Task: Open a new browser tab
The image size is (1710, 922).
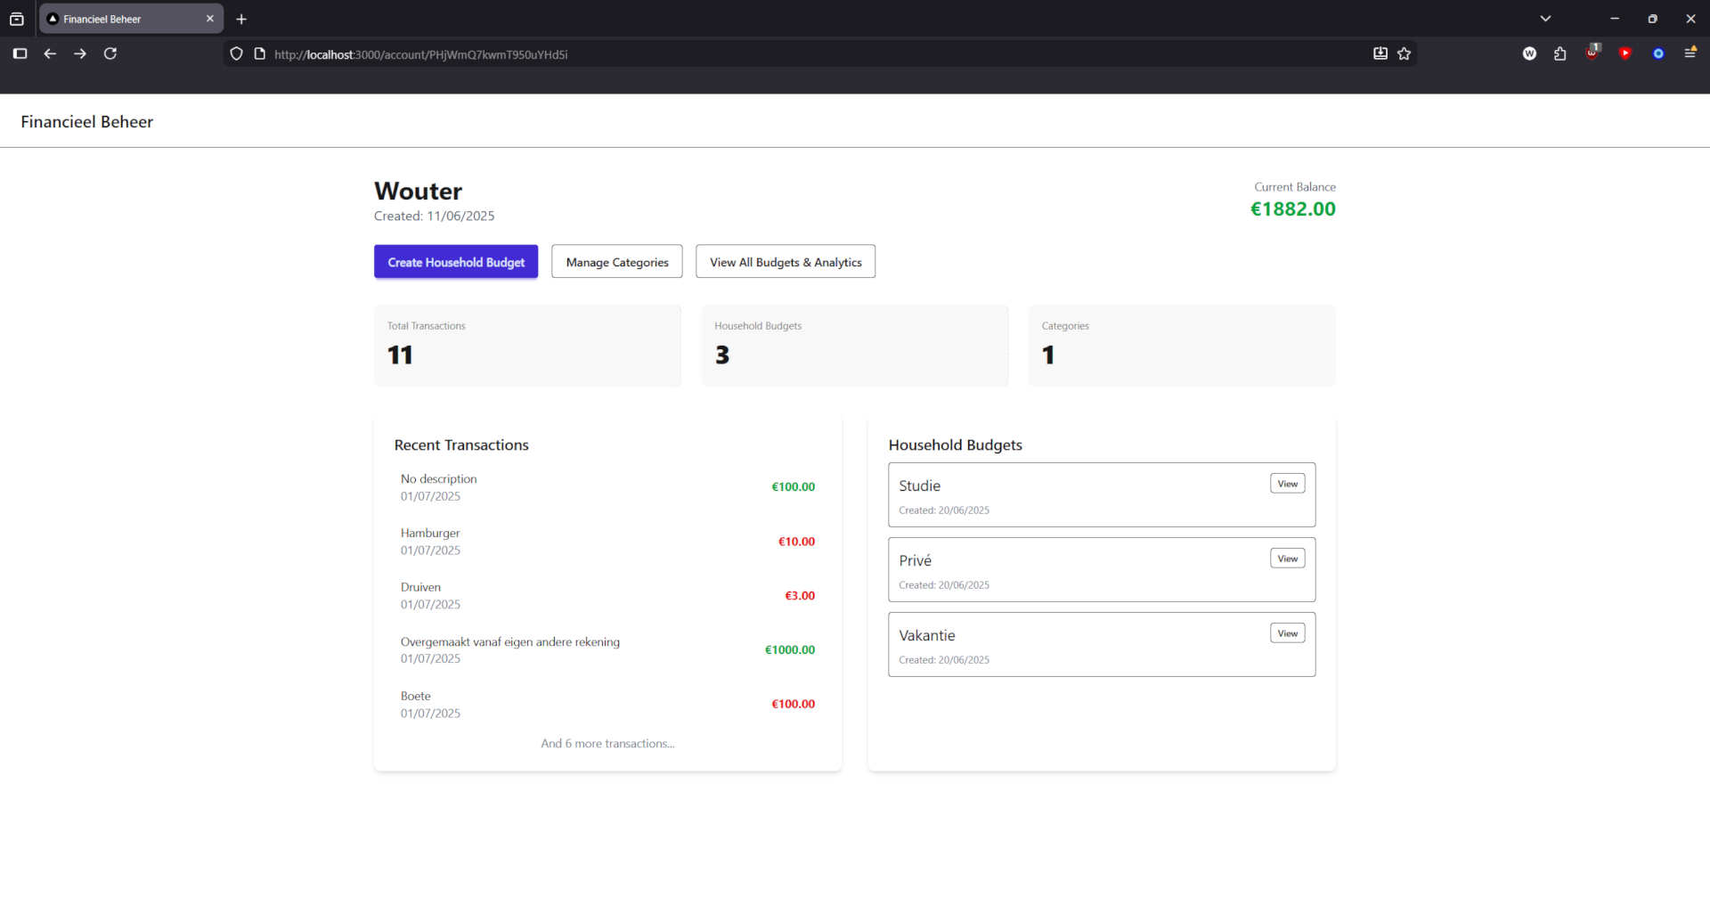Action: 241,19
